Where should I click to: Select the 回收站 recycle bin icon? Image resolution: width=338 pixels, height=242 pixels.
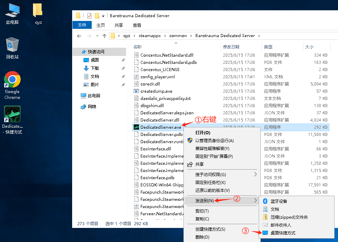[x=12, y=48]
